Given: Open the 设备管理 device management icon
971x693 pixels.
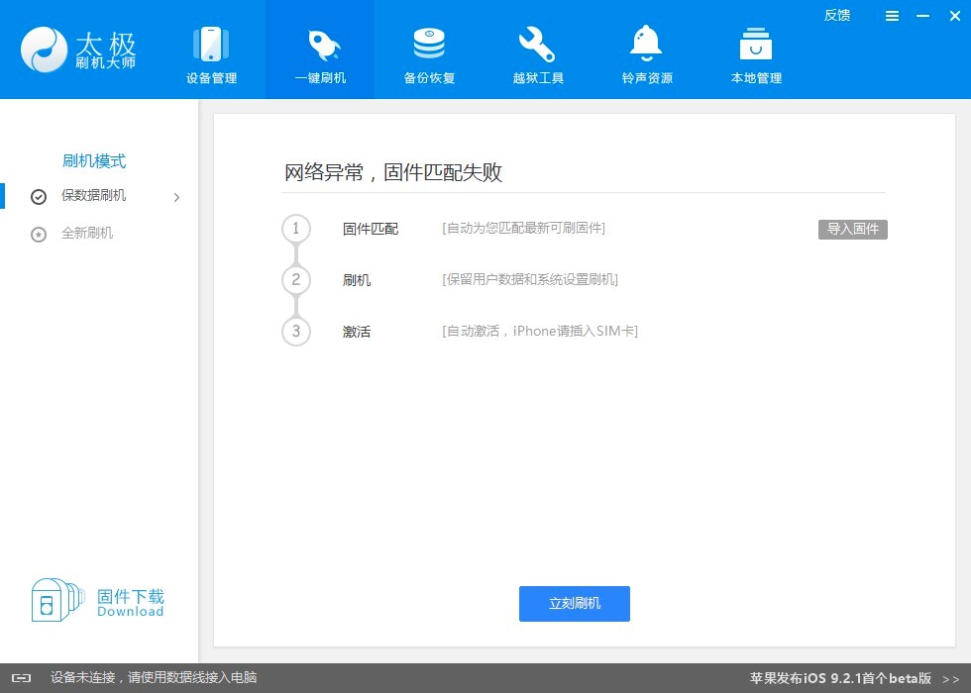Looking at the screenshot, I should pyautogui.click(x=211, y=46).
